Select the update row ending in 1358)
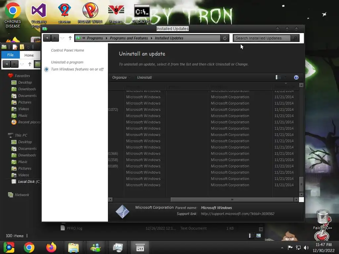Screen dimensions: 339x254 click(204, 160)
